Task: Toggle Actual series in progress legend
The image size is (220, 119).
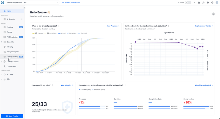Action: [62, 33]
